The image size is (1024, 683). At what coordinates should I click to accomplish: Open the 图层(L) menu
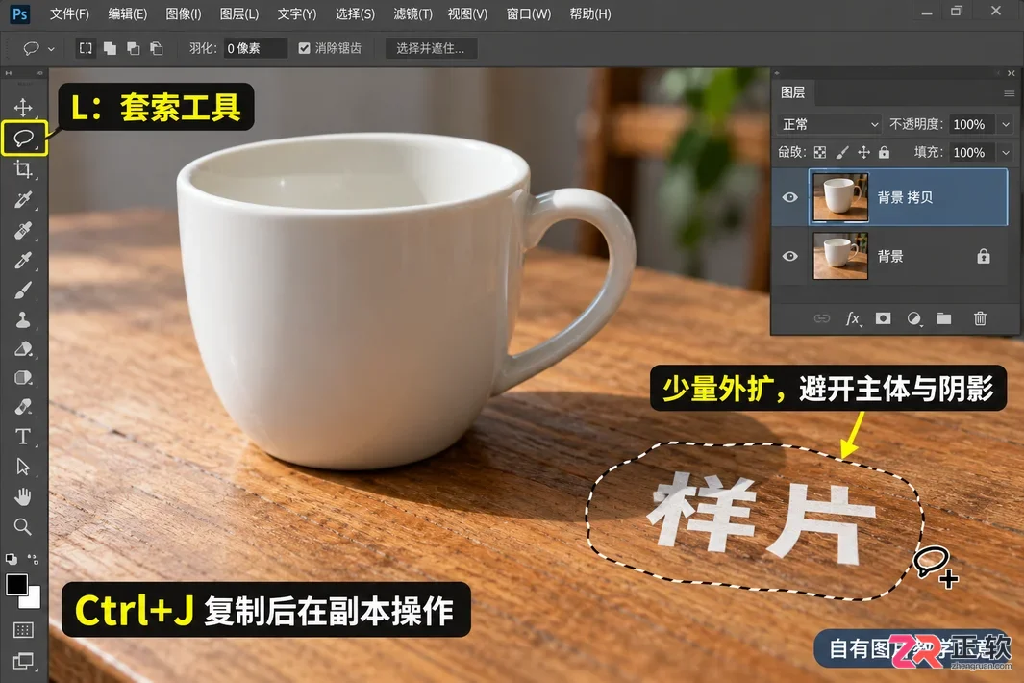tap(239, 13)
